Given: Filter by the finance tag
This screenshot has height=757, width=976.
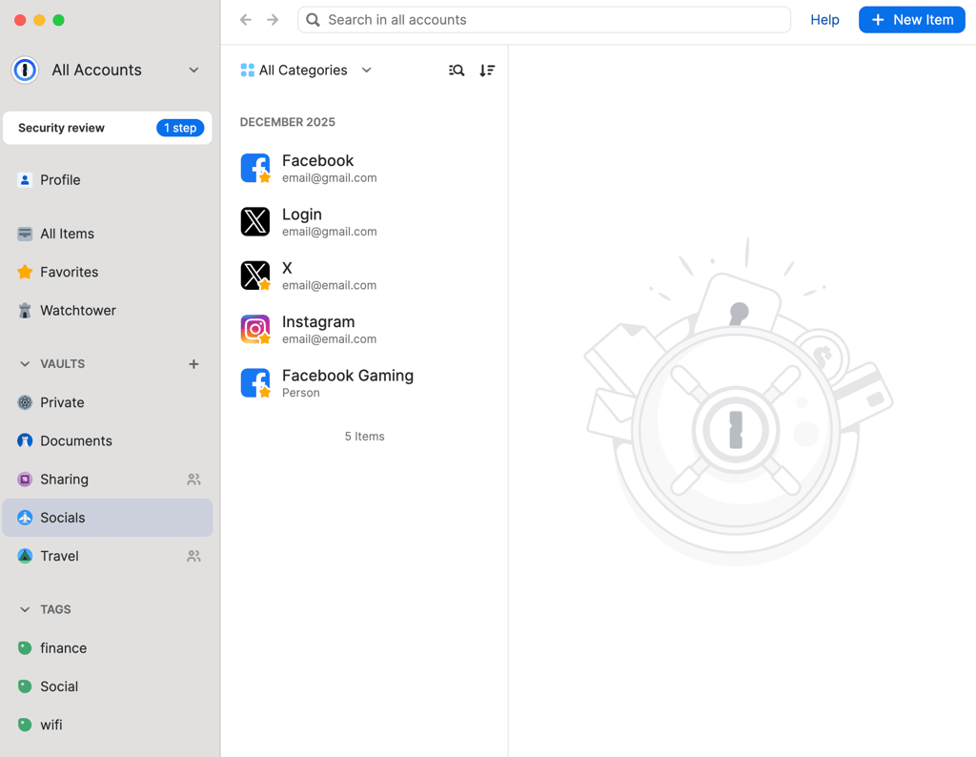Looking at the screenshot, I should click(107, 648).
